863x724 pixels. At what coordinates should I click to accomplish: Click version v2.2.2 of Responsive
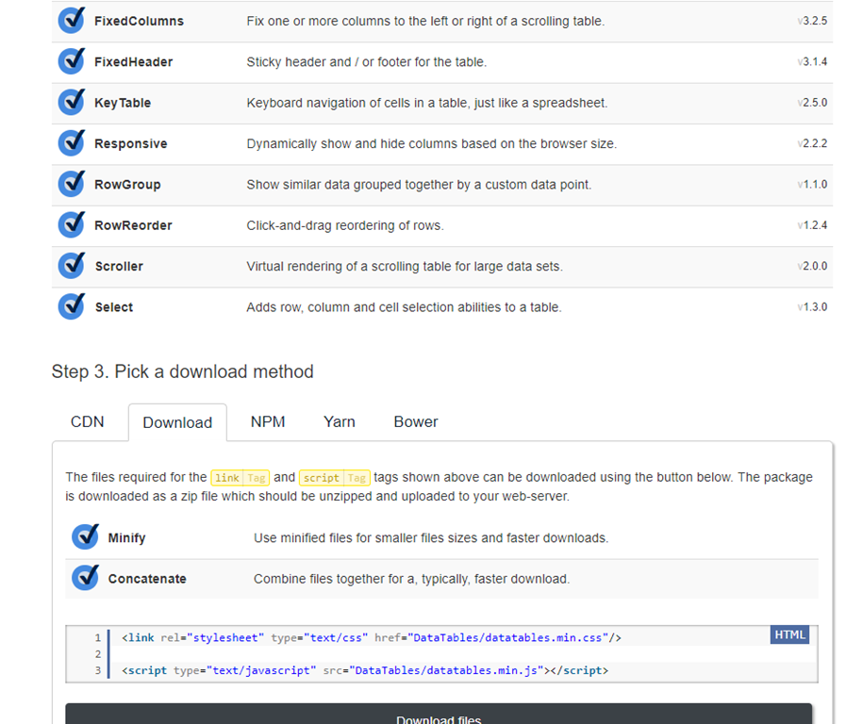pyautogui.click(x=812, y=143)
